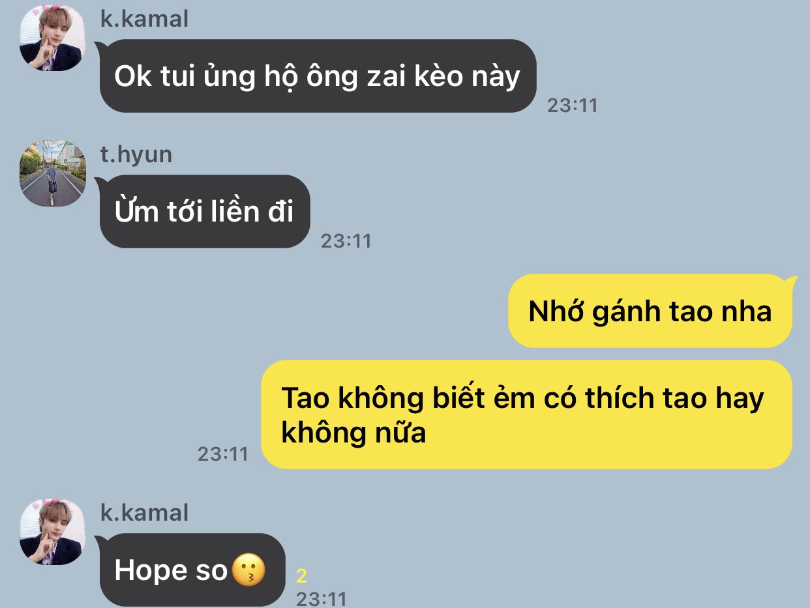Click the 23:11 timestamp left of yellow message
The image size is (810, 608).
[x=223, y=454]
